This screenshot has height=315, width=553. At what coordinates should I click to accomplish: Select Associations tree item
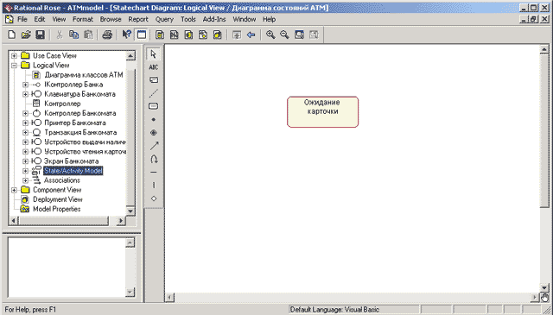61,180
